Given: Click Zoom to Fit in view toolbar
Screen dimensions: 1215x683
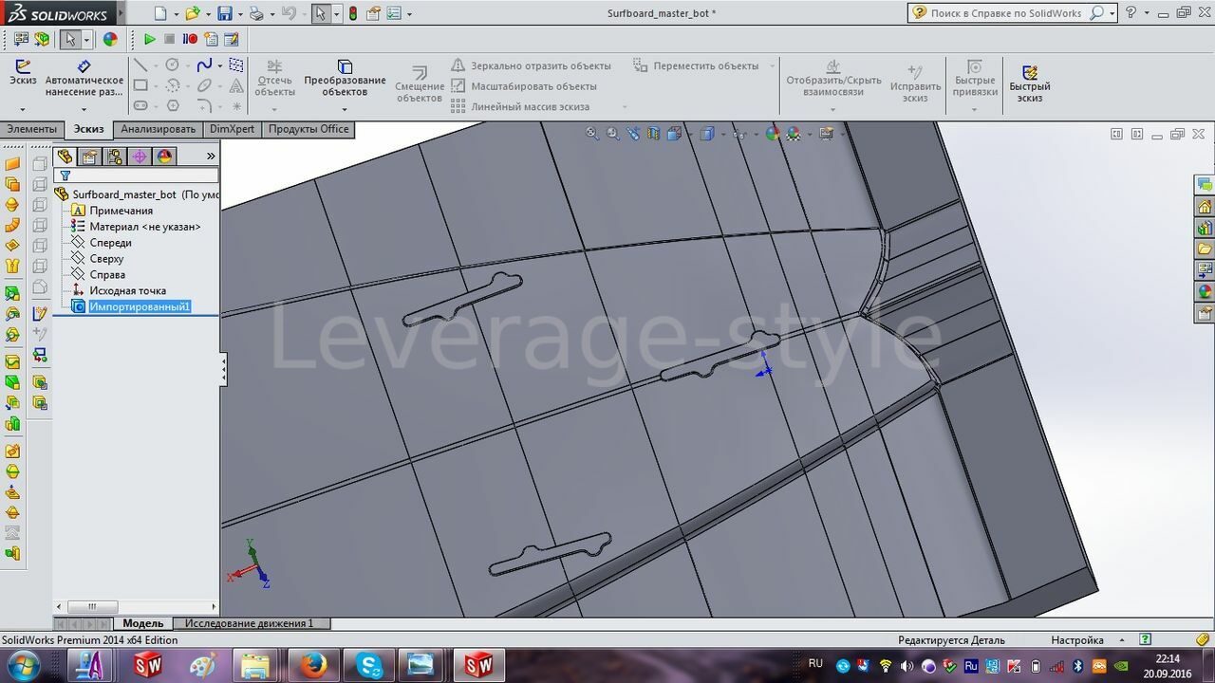Looking at the screenshot, I should pos(592,134).
